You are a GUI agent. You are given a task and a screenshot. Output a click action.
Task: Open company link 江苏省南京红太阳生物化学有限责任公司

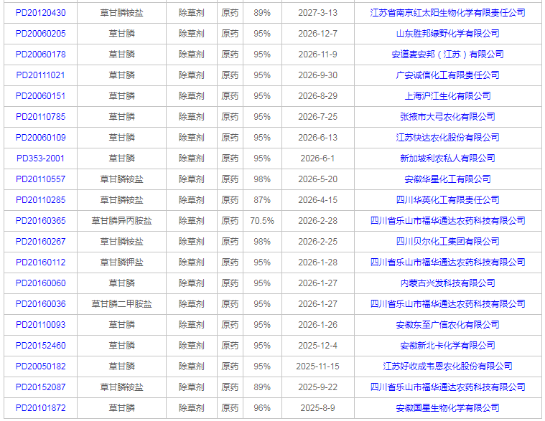447,13
